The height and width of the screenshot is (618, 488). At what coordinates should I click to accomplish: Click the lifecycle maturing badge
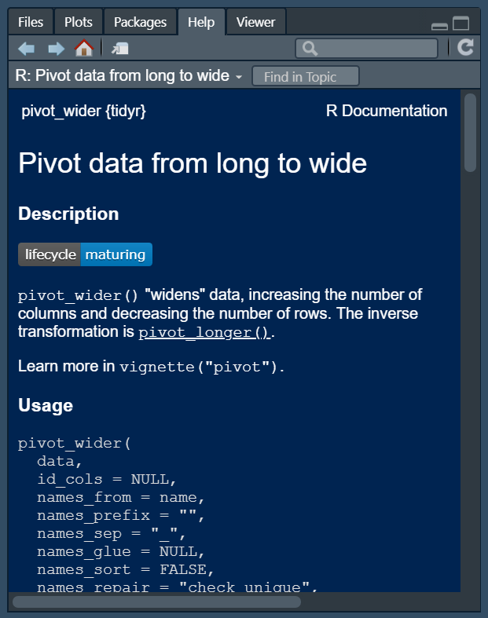point(85,254)
